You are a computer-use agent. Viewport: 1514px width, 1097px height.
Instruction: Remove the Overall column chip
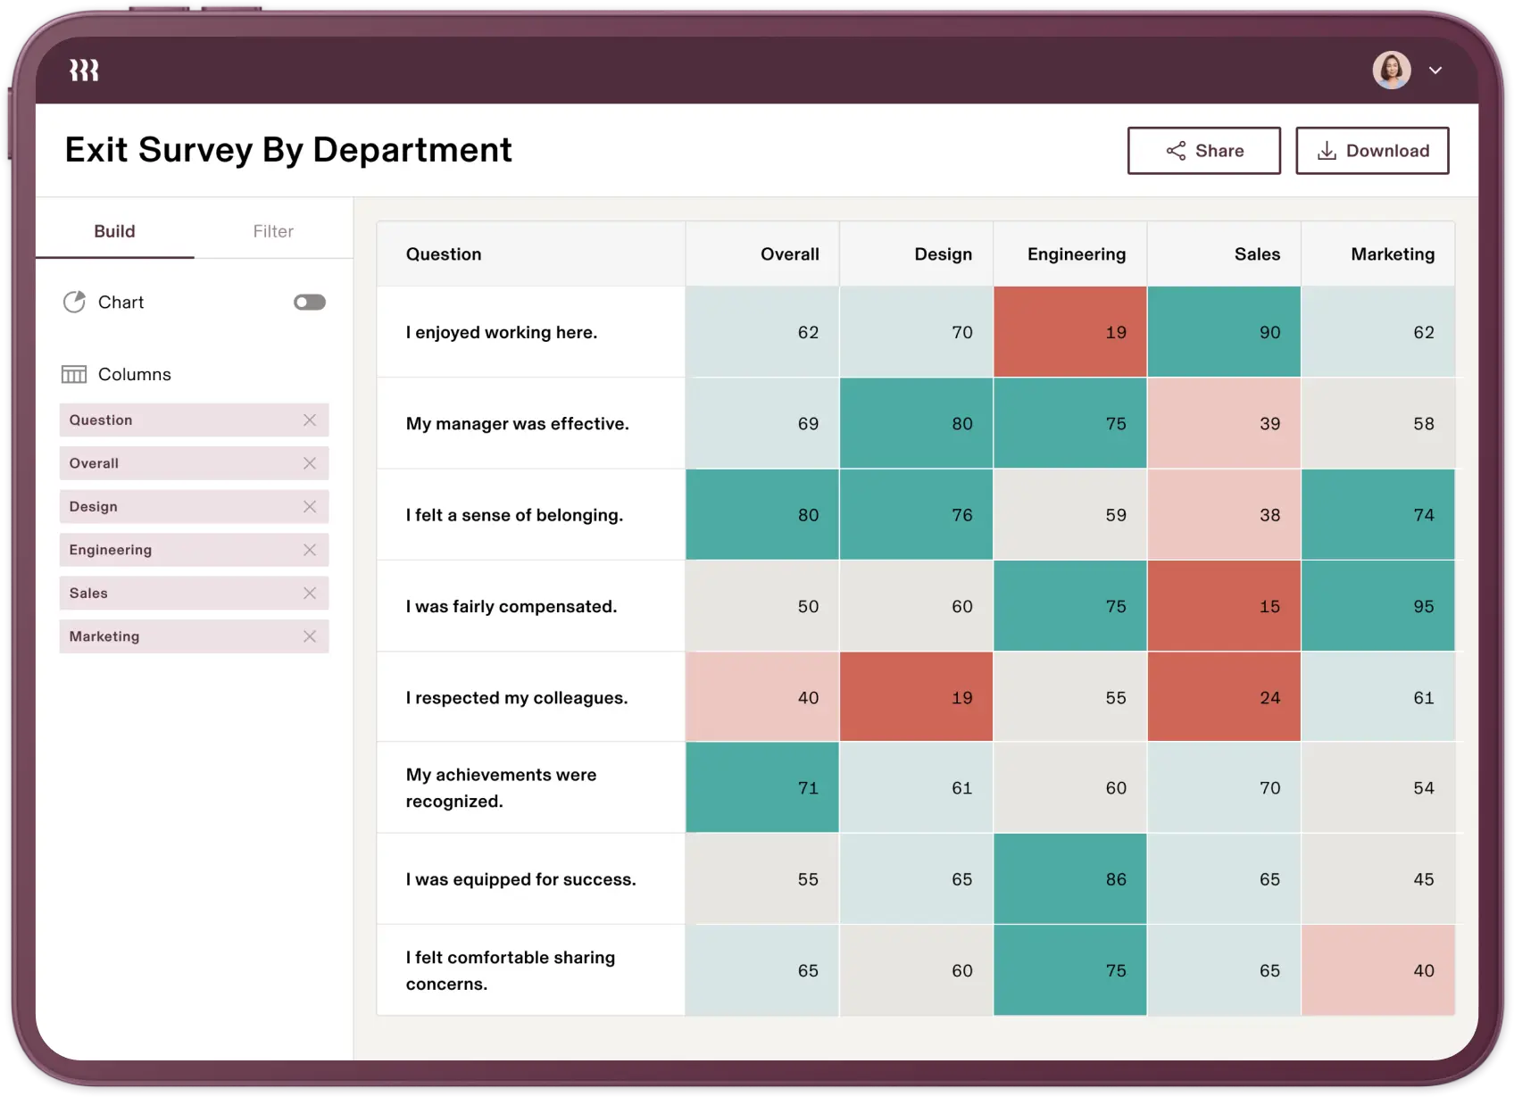pos(311,463)
